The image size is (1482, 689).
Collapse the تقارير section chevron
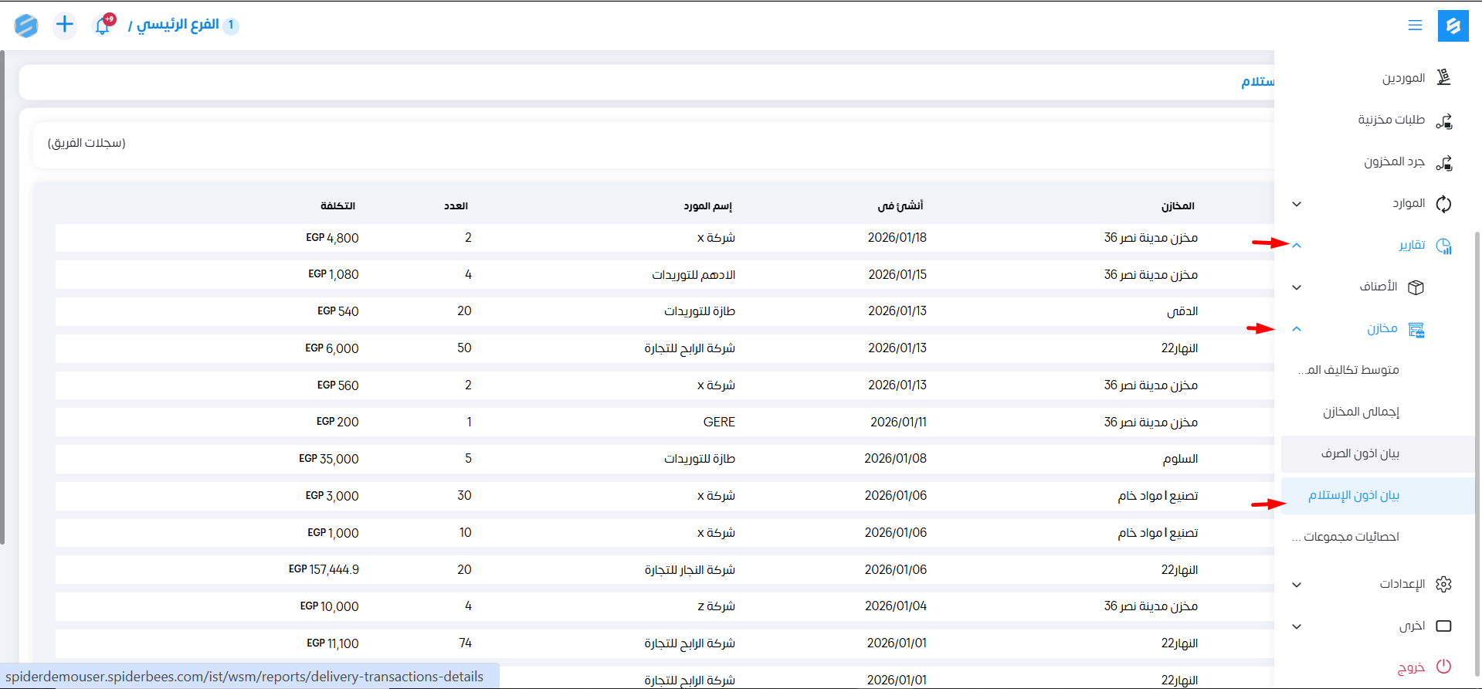click(x=1297, y=246)
